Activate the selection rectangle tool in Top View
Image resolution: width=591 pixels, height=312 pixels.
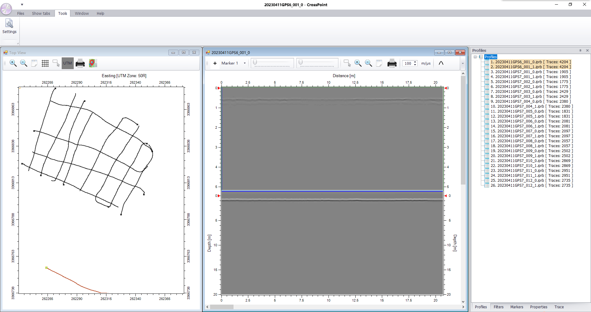pos(56,63)
